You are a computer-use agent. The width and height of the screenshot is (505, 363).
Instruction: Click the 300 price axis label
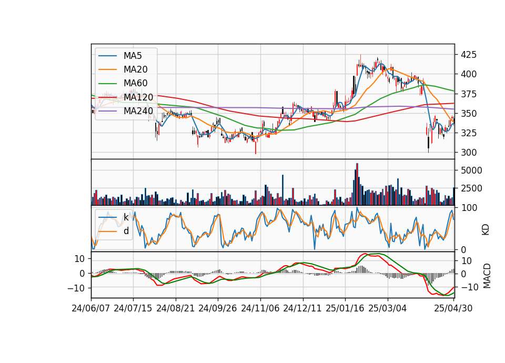coord(469,153)
